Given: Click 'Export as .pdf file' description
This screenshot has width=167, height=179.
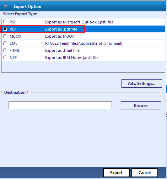Looking at the screenshot, I should (61, 29).
